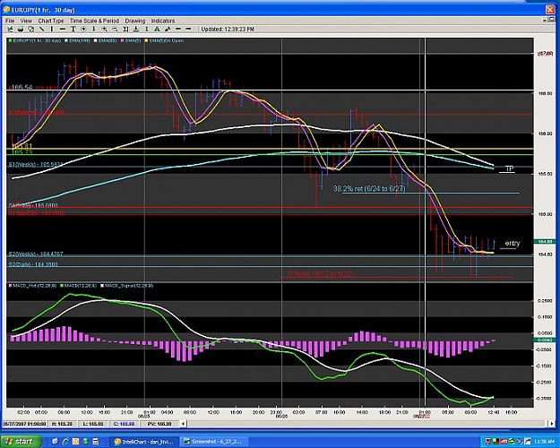Click the zoom out magnifier icon
560x448 pixels.
coord(115,29)
